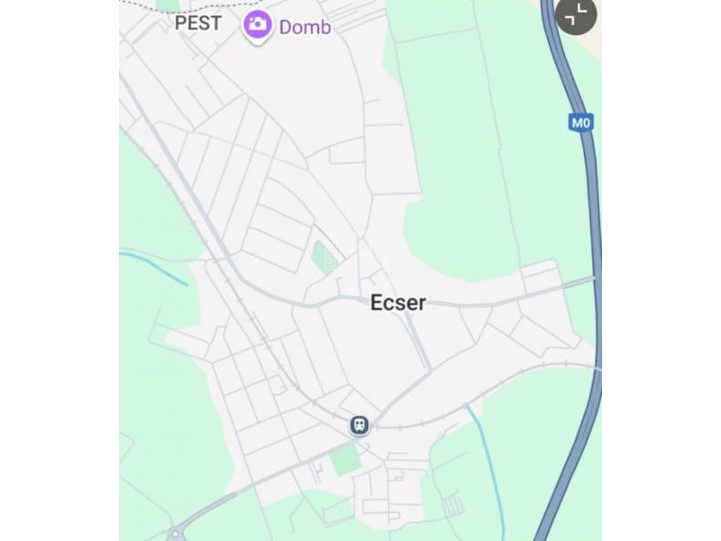Screen dimensions: 721x541
Task: Click the blue stream on the left side
Action: click(154, 267)
